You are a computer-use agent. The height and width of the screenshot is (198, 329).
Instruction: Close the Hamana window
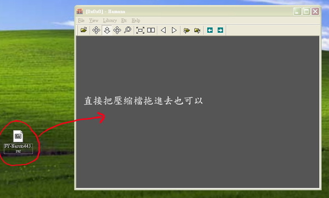pyautogui.click(x=315, y=11)
